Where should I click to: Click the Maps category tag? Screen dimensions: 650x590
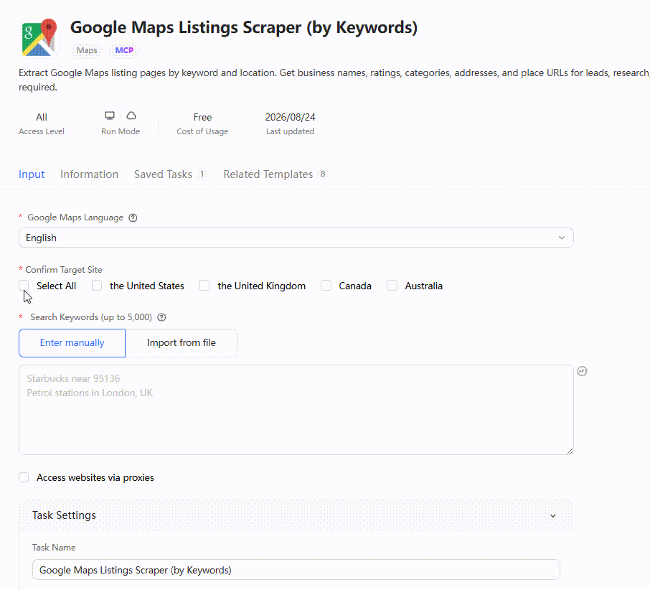[x=87, y=50]
